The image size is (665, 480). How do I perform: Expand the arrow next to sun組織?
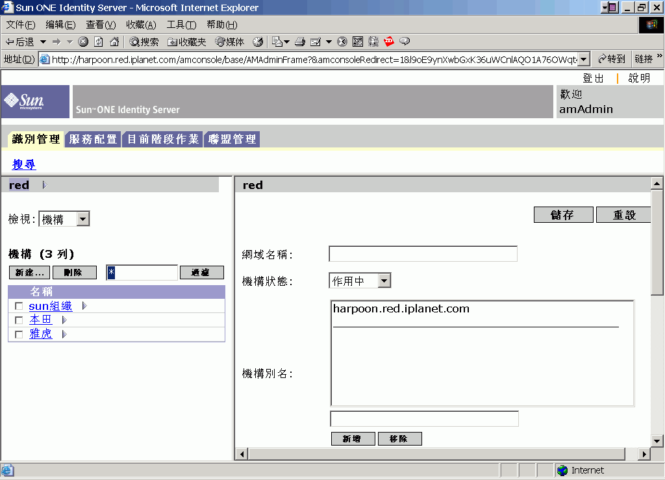tap(84, 306)
